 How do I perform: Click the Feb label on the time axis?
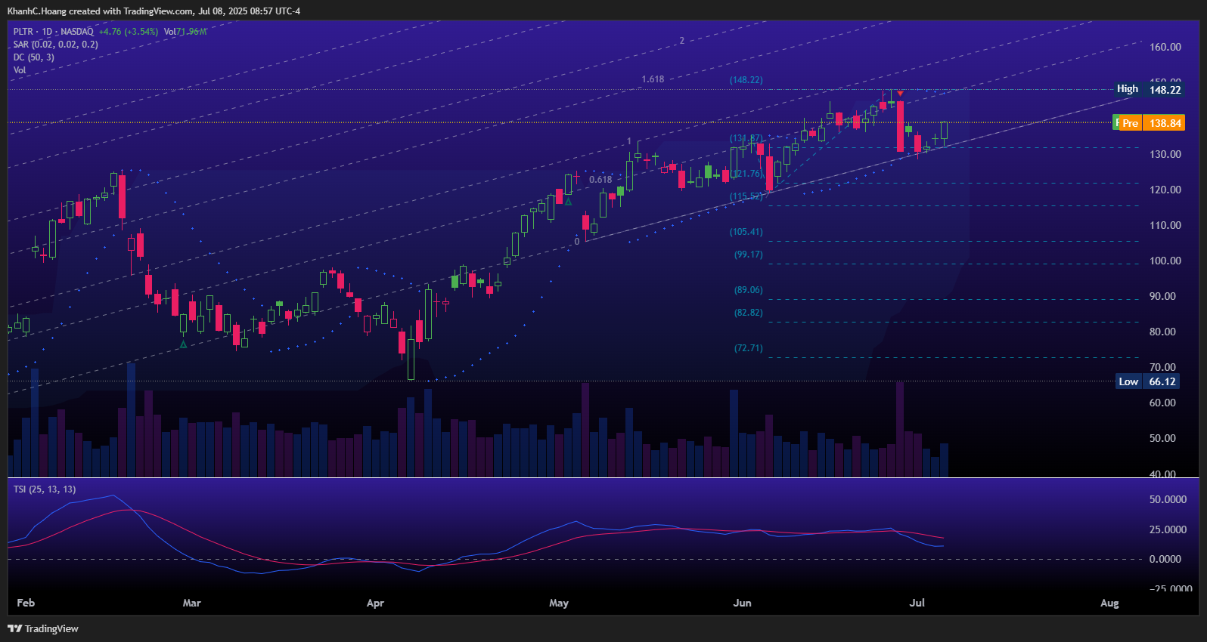tap(26, 603)
